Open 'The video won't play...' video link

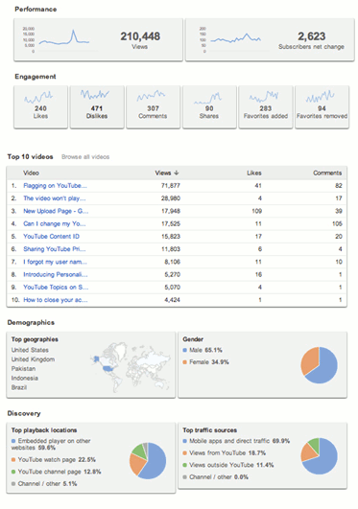pos(55,198)
